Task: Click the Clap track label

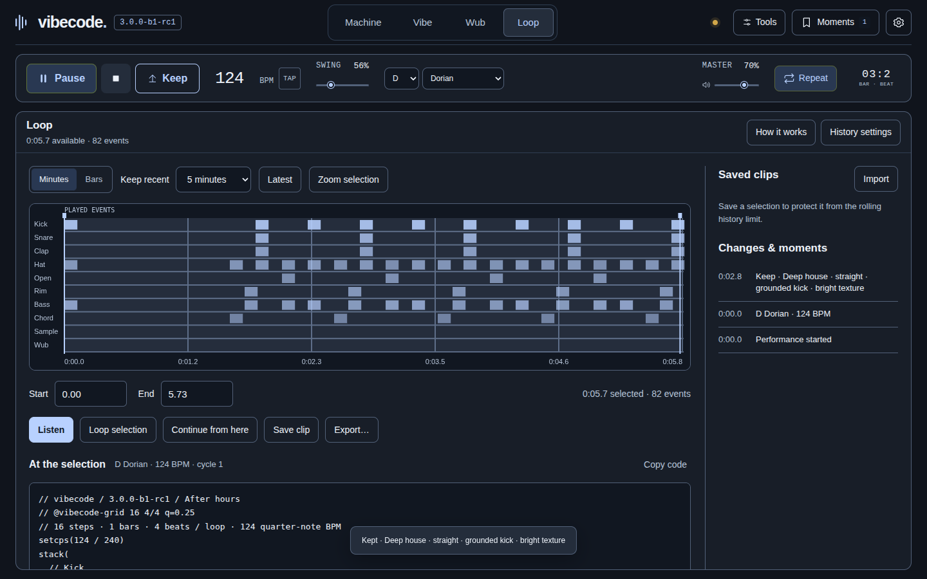Action: click(x=41, y=251)
